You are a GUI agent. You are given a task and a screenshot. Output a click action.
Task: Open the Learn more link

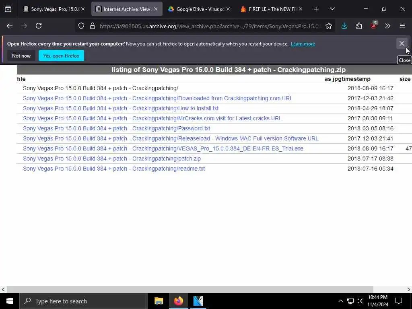pyautogui.click(x=303, y=44)
